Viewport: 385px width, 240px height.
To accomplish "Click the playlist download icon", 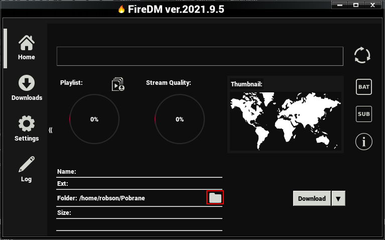I will point(118,84).
